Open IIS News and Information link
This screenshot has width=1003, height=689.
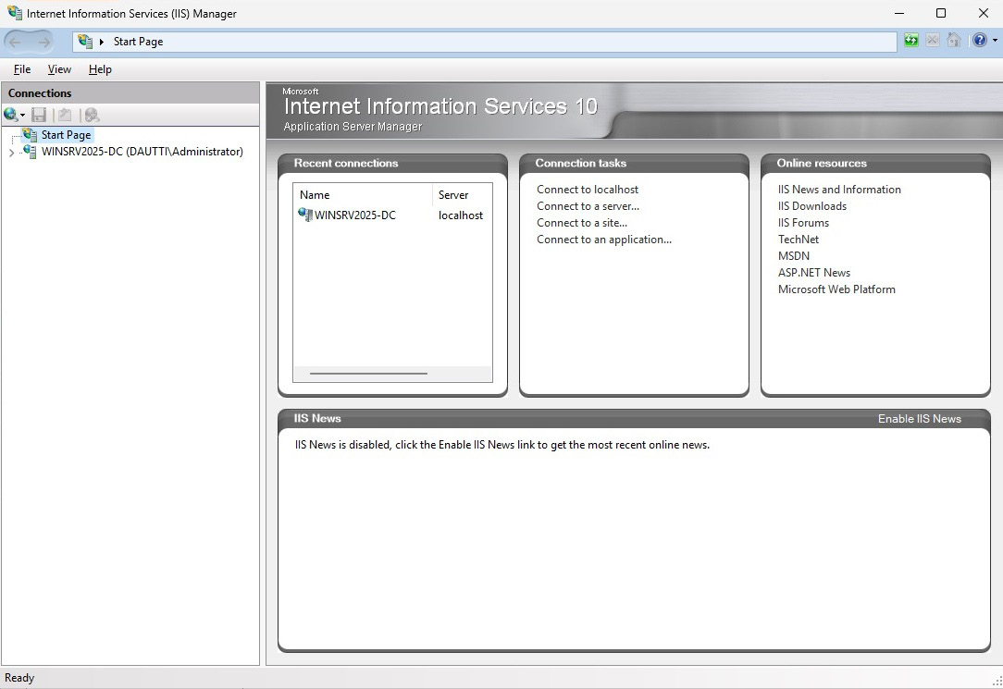click(x=839, y=190)
